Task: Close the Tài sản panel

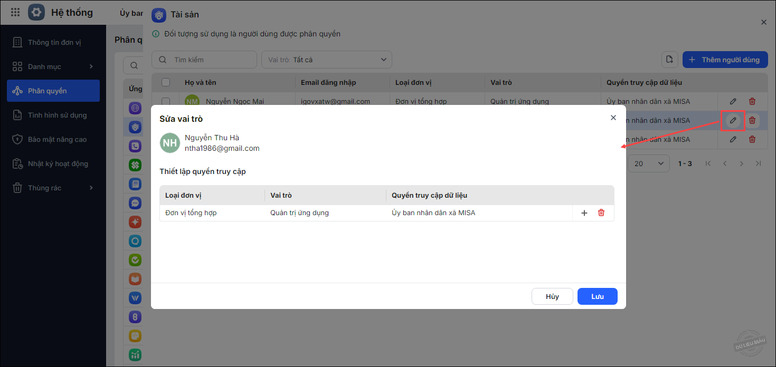Action: (763, 22)
